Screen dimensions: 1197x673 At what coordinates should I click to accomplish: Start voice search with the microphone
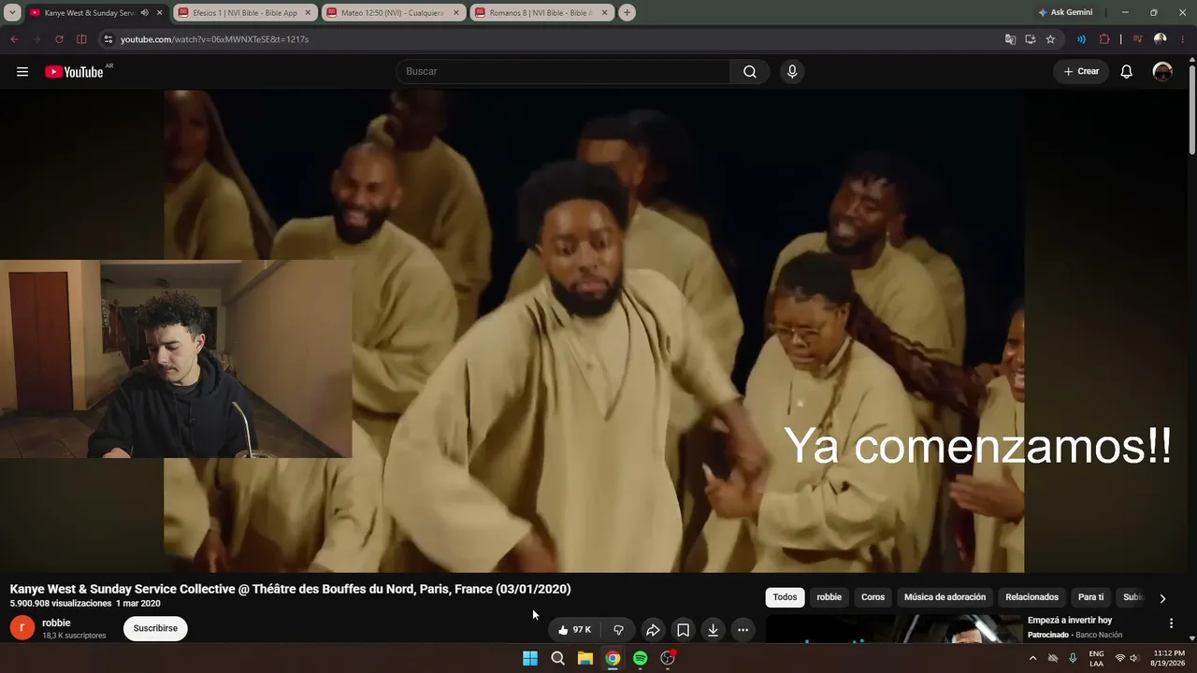pyautogui.click(x=792, y=72)
